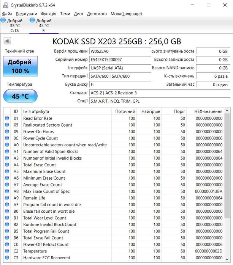Click status dot for Max Erase Count of Spec
Screen dimensions: 233x265
(x=7, y=191)
